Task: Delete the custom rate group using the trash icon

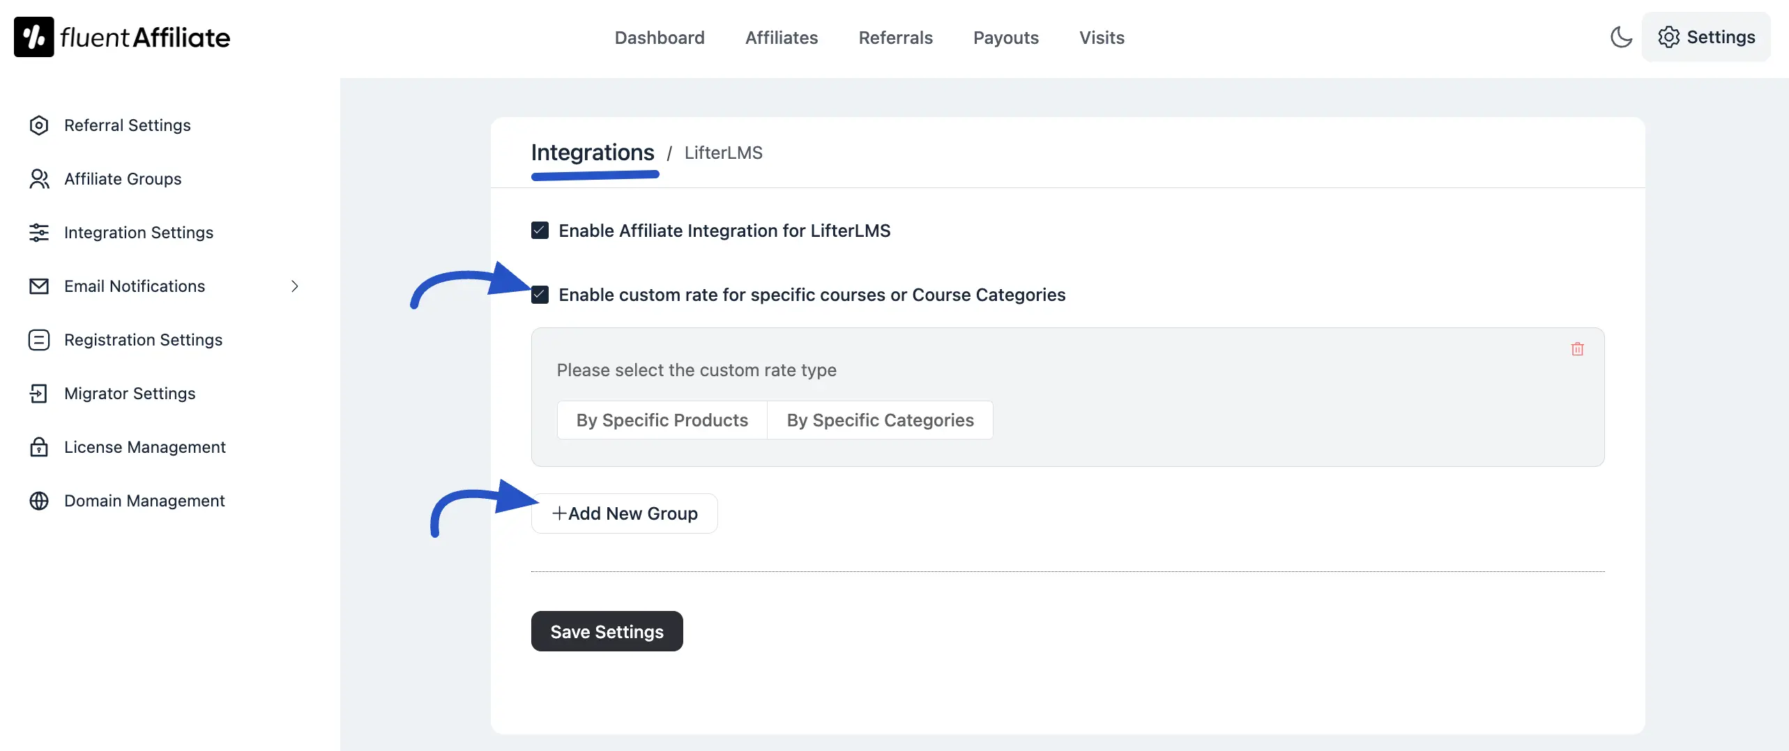Action: tap(1578, 349)
